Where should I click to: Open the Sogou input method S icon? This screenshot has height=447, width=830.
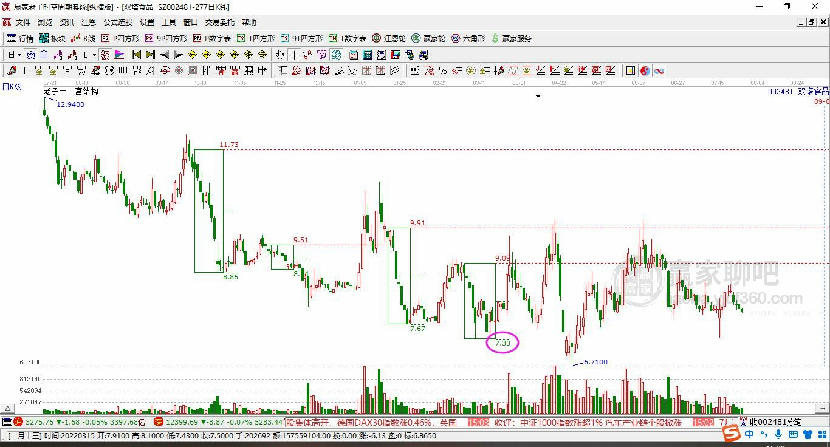[732, 434]
